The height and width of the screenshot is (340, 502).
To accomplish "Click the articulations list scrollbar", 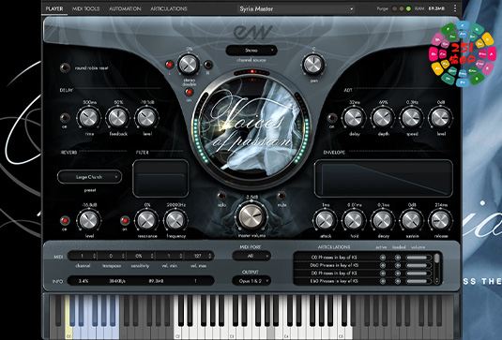I will pos(436,269).
